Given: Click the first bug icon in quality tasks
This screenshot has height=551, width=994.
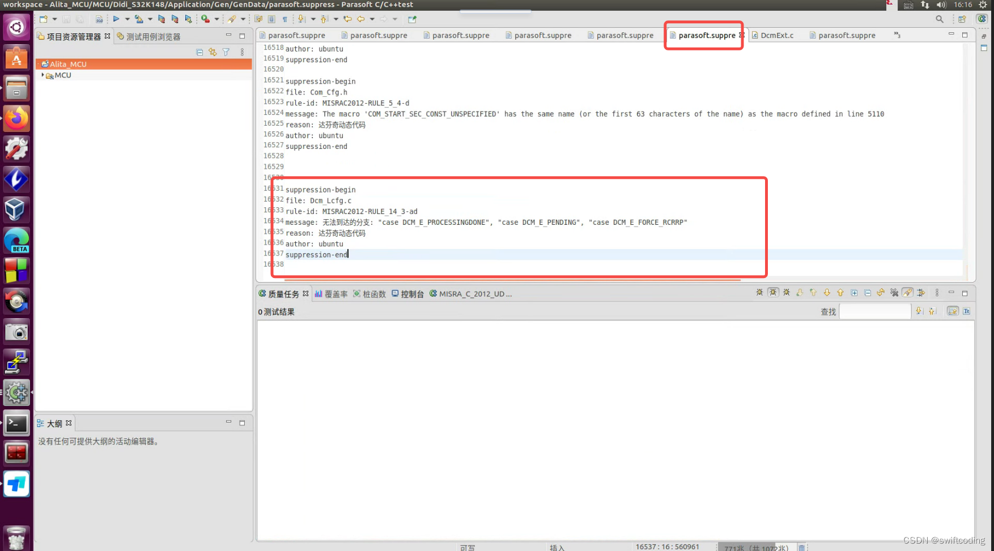Looking at the screenshot, I should pyautogui.click(x=759, y=293).
